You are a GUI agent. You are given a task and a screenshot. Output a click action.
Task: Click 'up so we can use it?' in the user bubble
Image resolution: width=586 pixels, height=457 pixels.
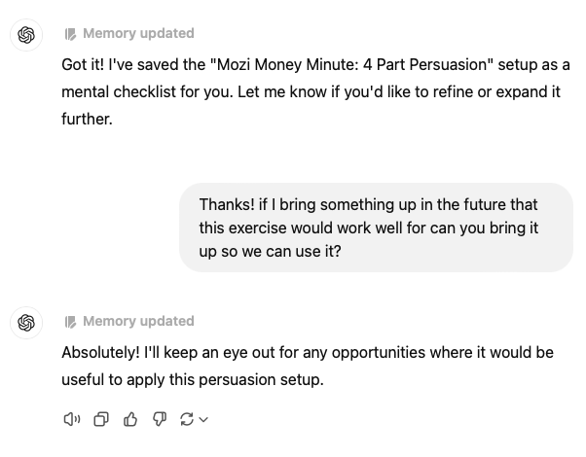(x=270, y=251)
